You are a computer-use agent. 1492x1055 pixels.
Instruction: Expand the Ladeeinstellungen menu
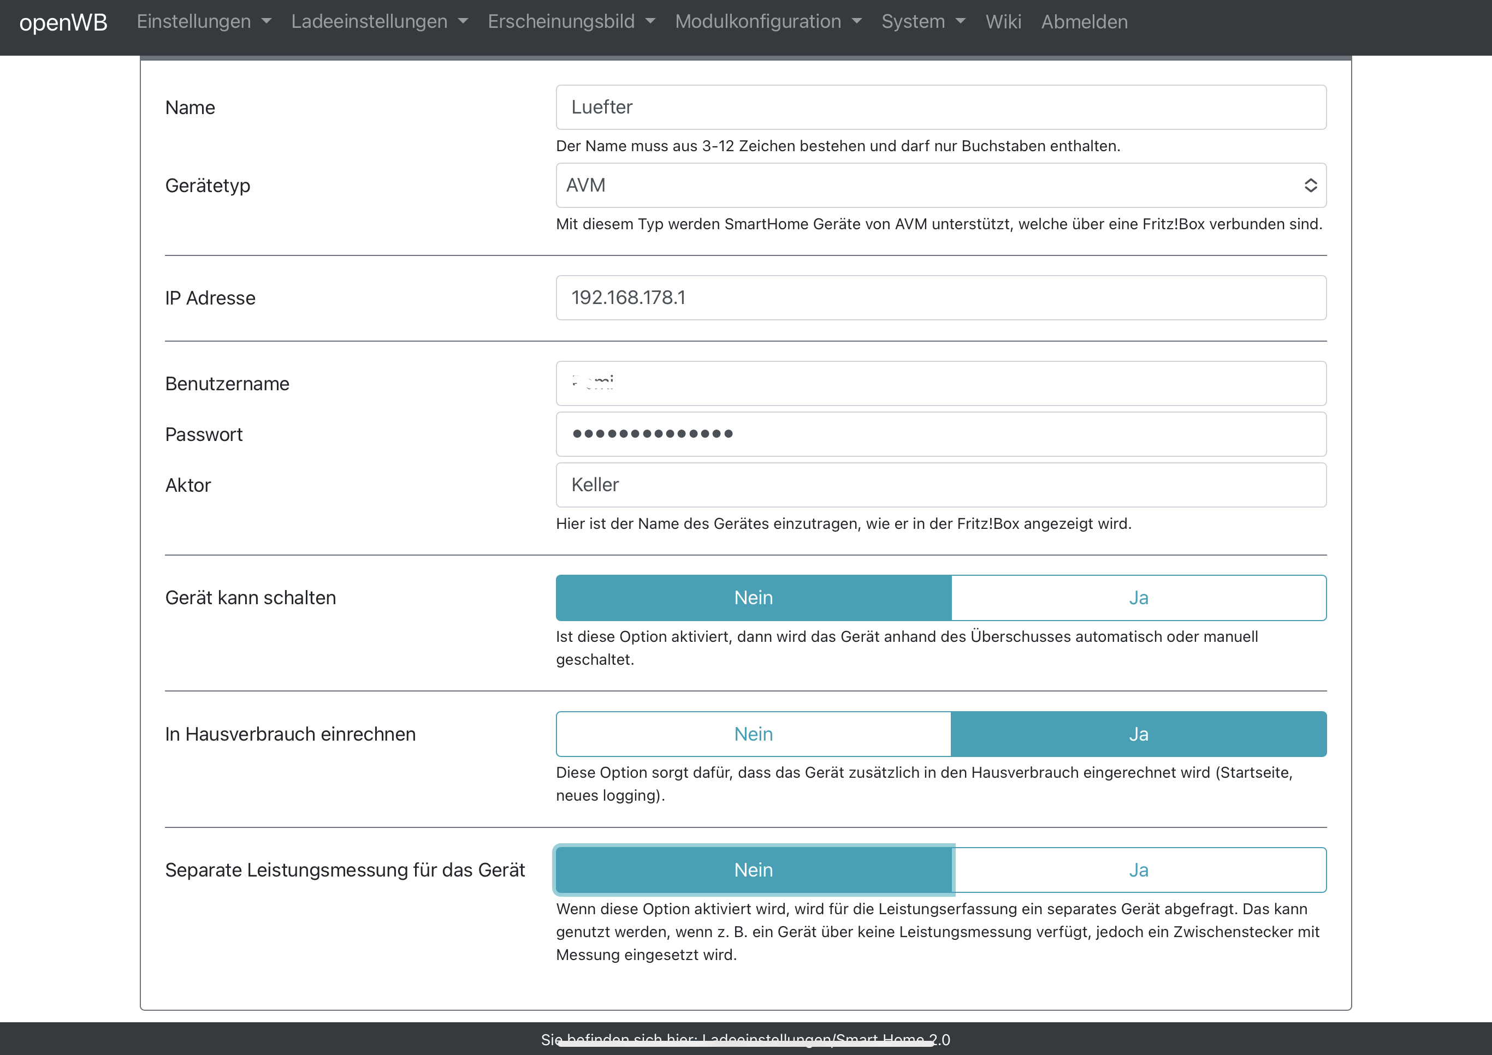tap(379, 22)
